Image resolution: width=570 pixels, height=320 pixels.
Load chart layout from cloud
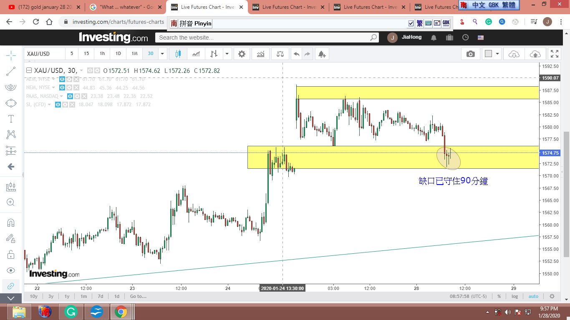(514, 54)
